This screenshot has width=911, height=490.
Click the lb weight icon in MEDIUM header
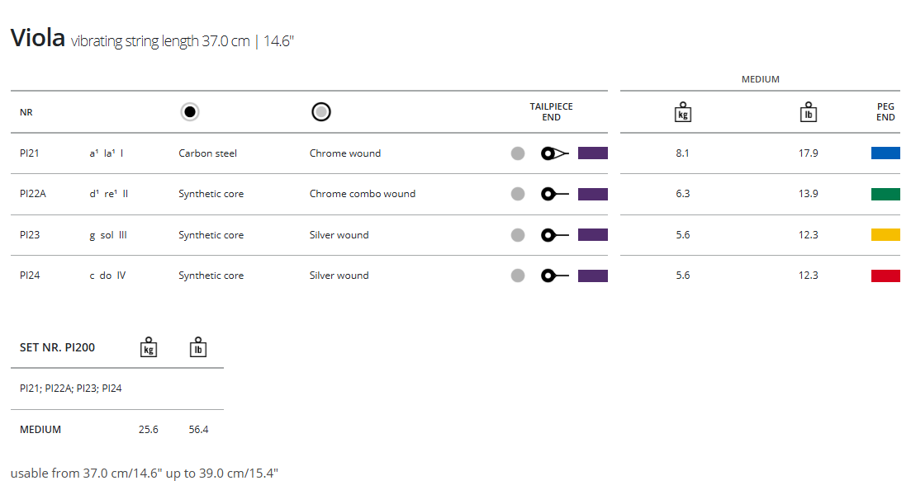coord(809,112)
